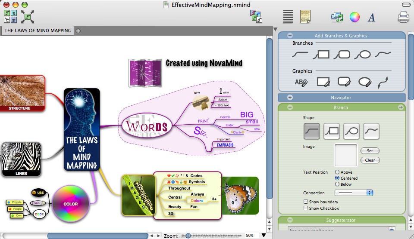This screenshot has width=414, height=239.
Task: Add a curved arrow graphic
Action: coord(383,83)
